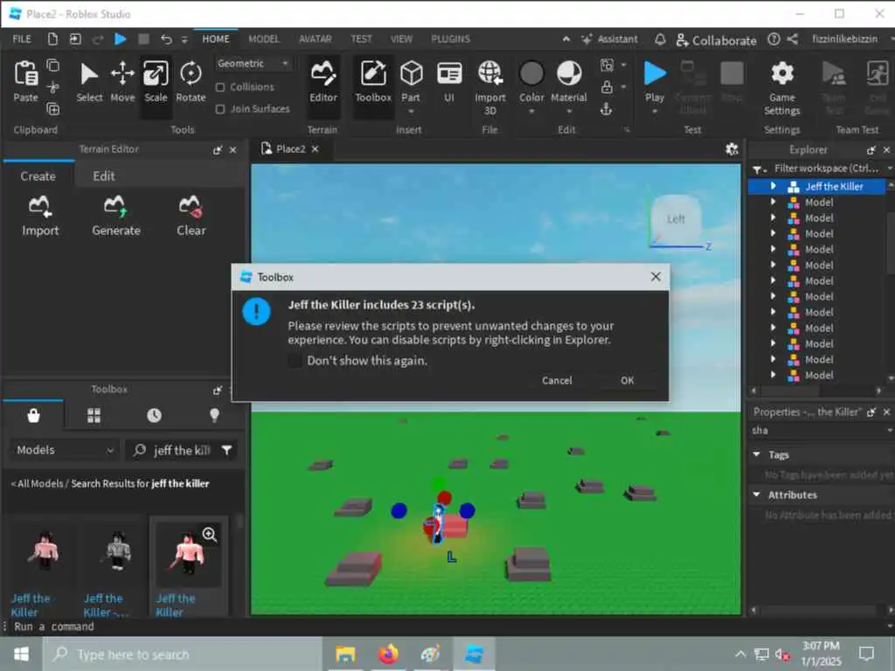Pick the Select tool arrow
Viewport: 895px width, 671px height.
click(x=89, y=81)
